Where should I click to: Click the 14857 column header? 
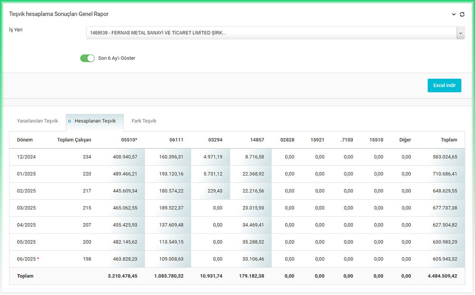pos(257,140)
